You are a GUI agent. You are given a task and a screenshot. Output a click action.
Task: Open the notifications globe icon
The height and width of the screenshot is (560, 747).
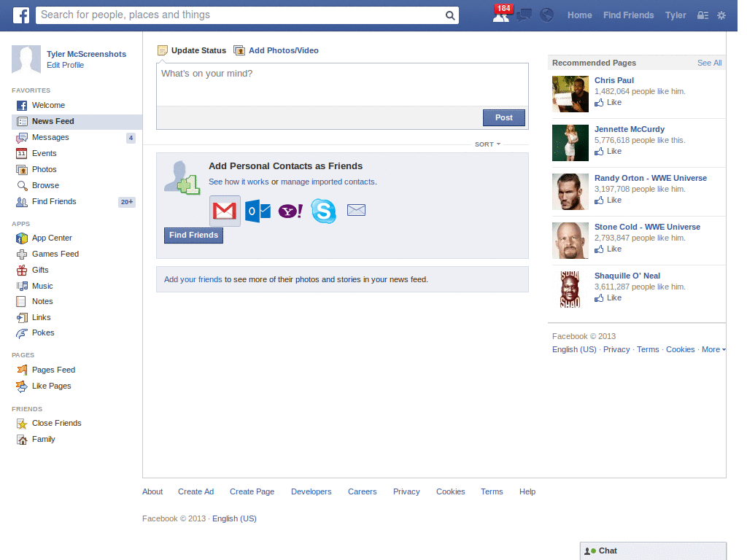(x=546, y=15)
